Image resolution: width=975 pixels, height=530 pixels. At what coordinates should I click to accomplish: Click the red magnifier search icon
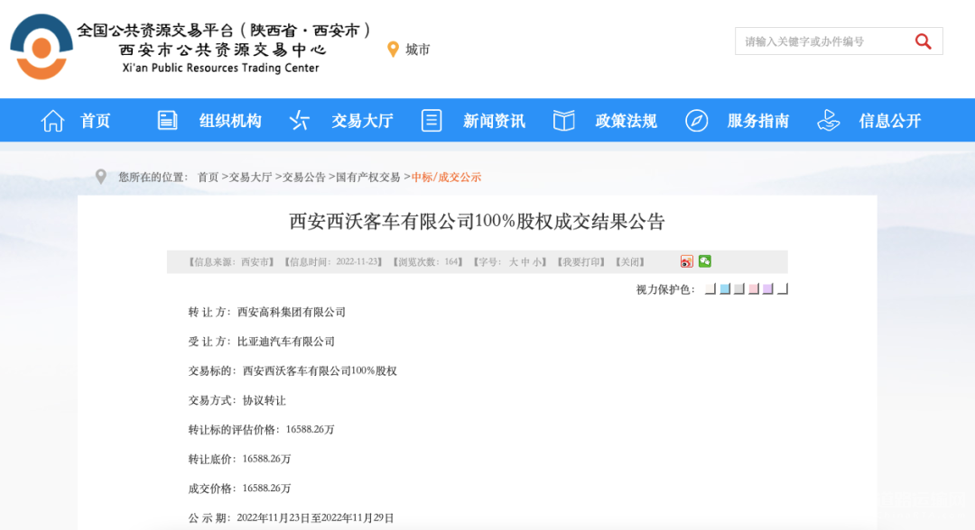[x=924, y=41]
